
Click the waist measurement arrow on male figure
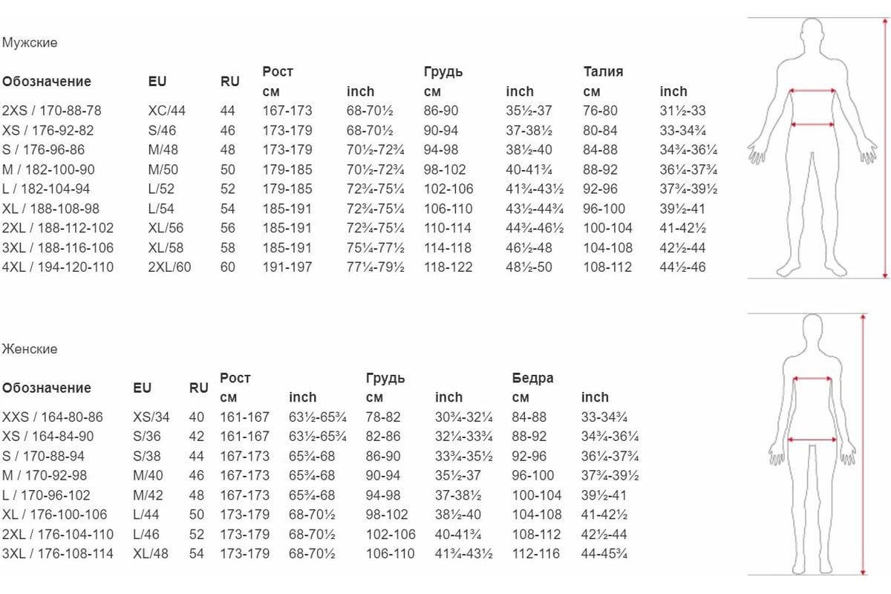coord(812,124)
